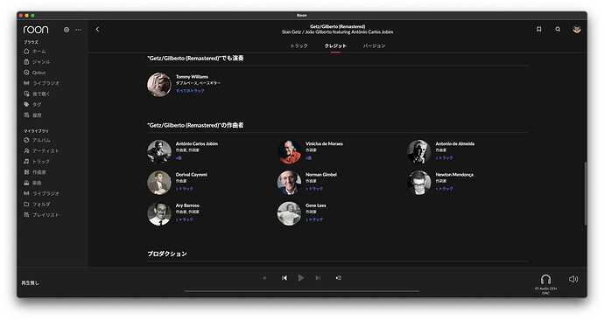Open the queue icon in playback bar

click(x=338, y=278)
